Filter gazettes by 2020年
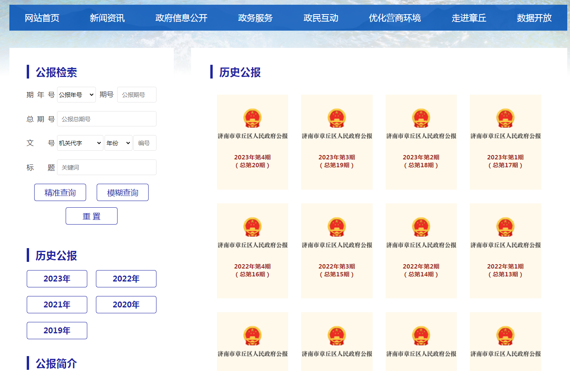Image resolution: width=570 pixels, height=371 pixels. 126,305
